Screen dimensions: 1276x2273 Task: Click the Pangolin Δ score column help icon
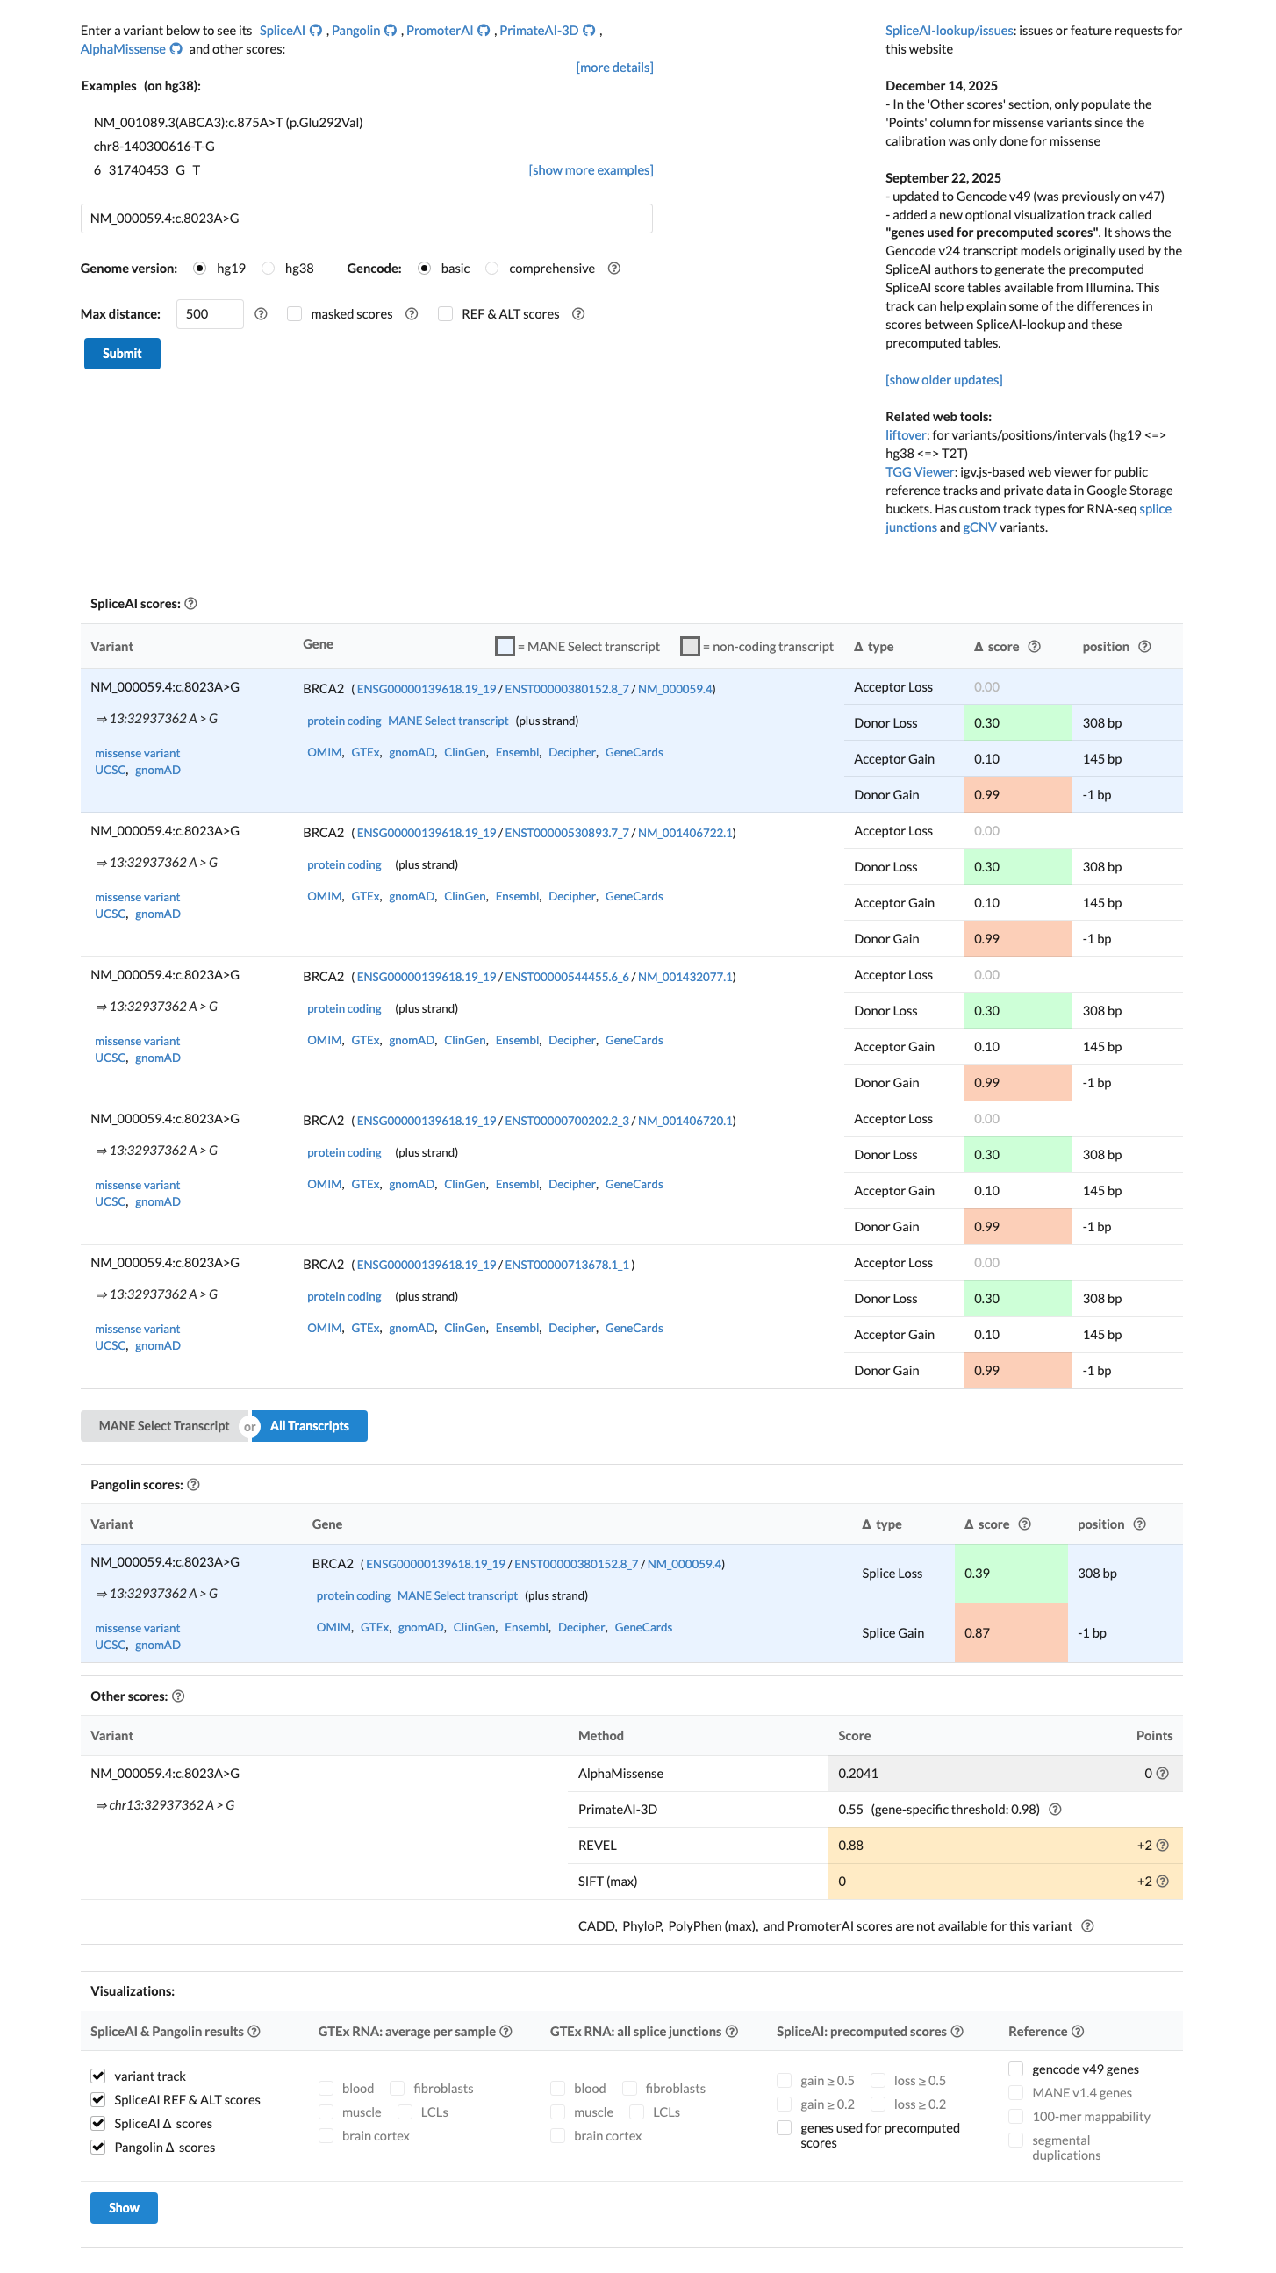point(1025,1524)
